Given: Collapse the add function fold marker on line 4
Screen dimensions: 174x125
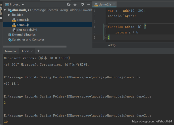Looking at the screenshot, I should point(106,27).
